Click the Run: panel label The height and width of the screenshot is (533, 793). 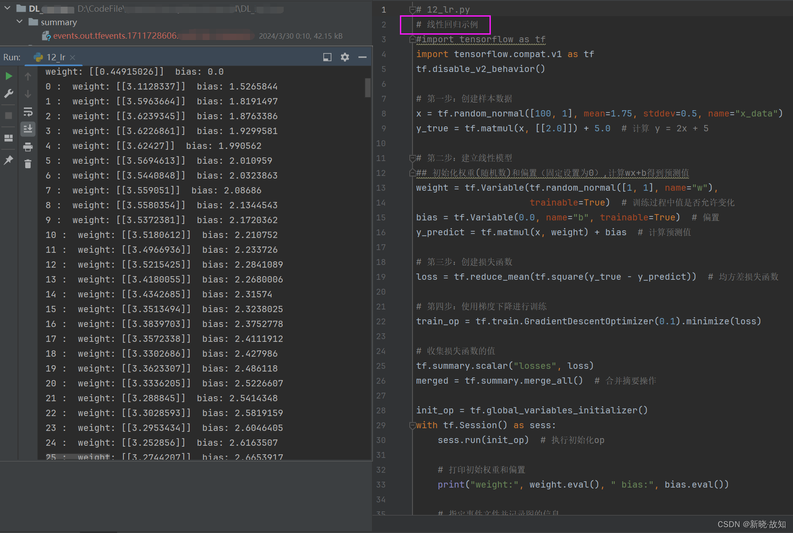[12, 57]
